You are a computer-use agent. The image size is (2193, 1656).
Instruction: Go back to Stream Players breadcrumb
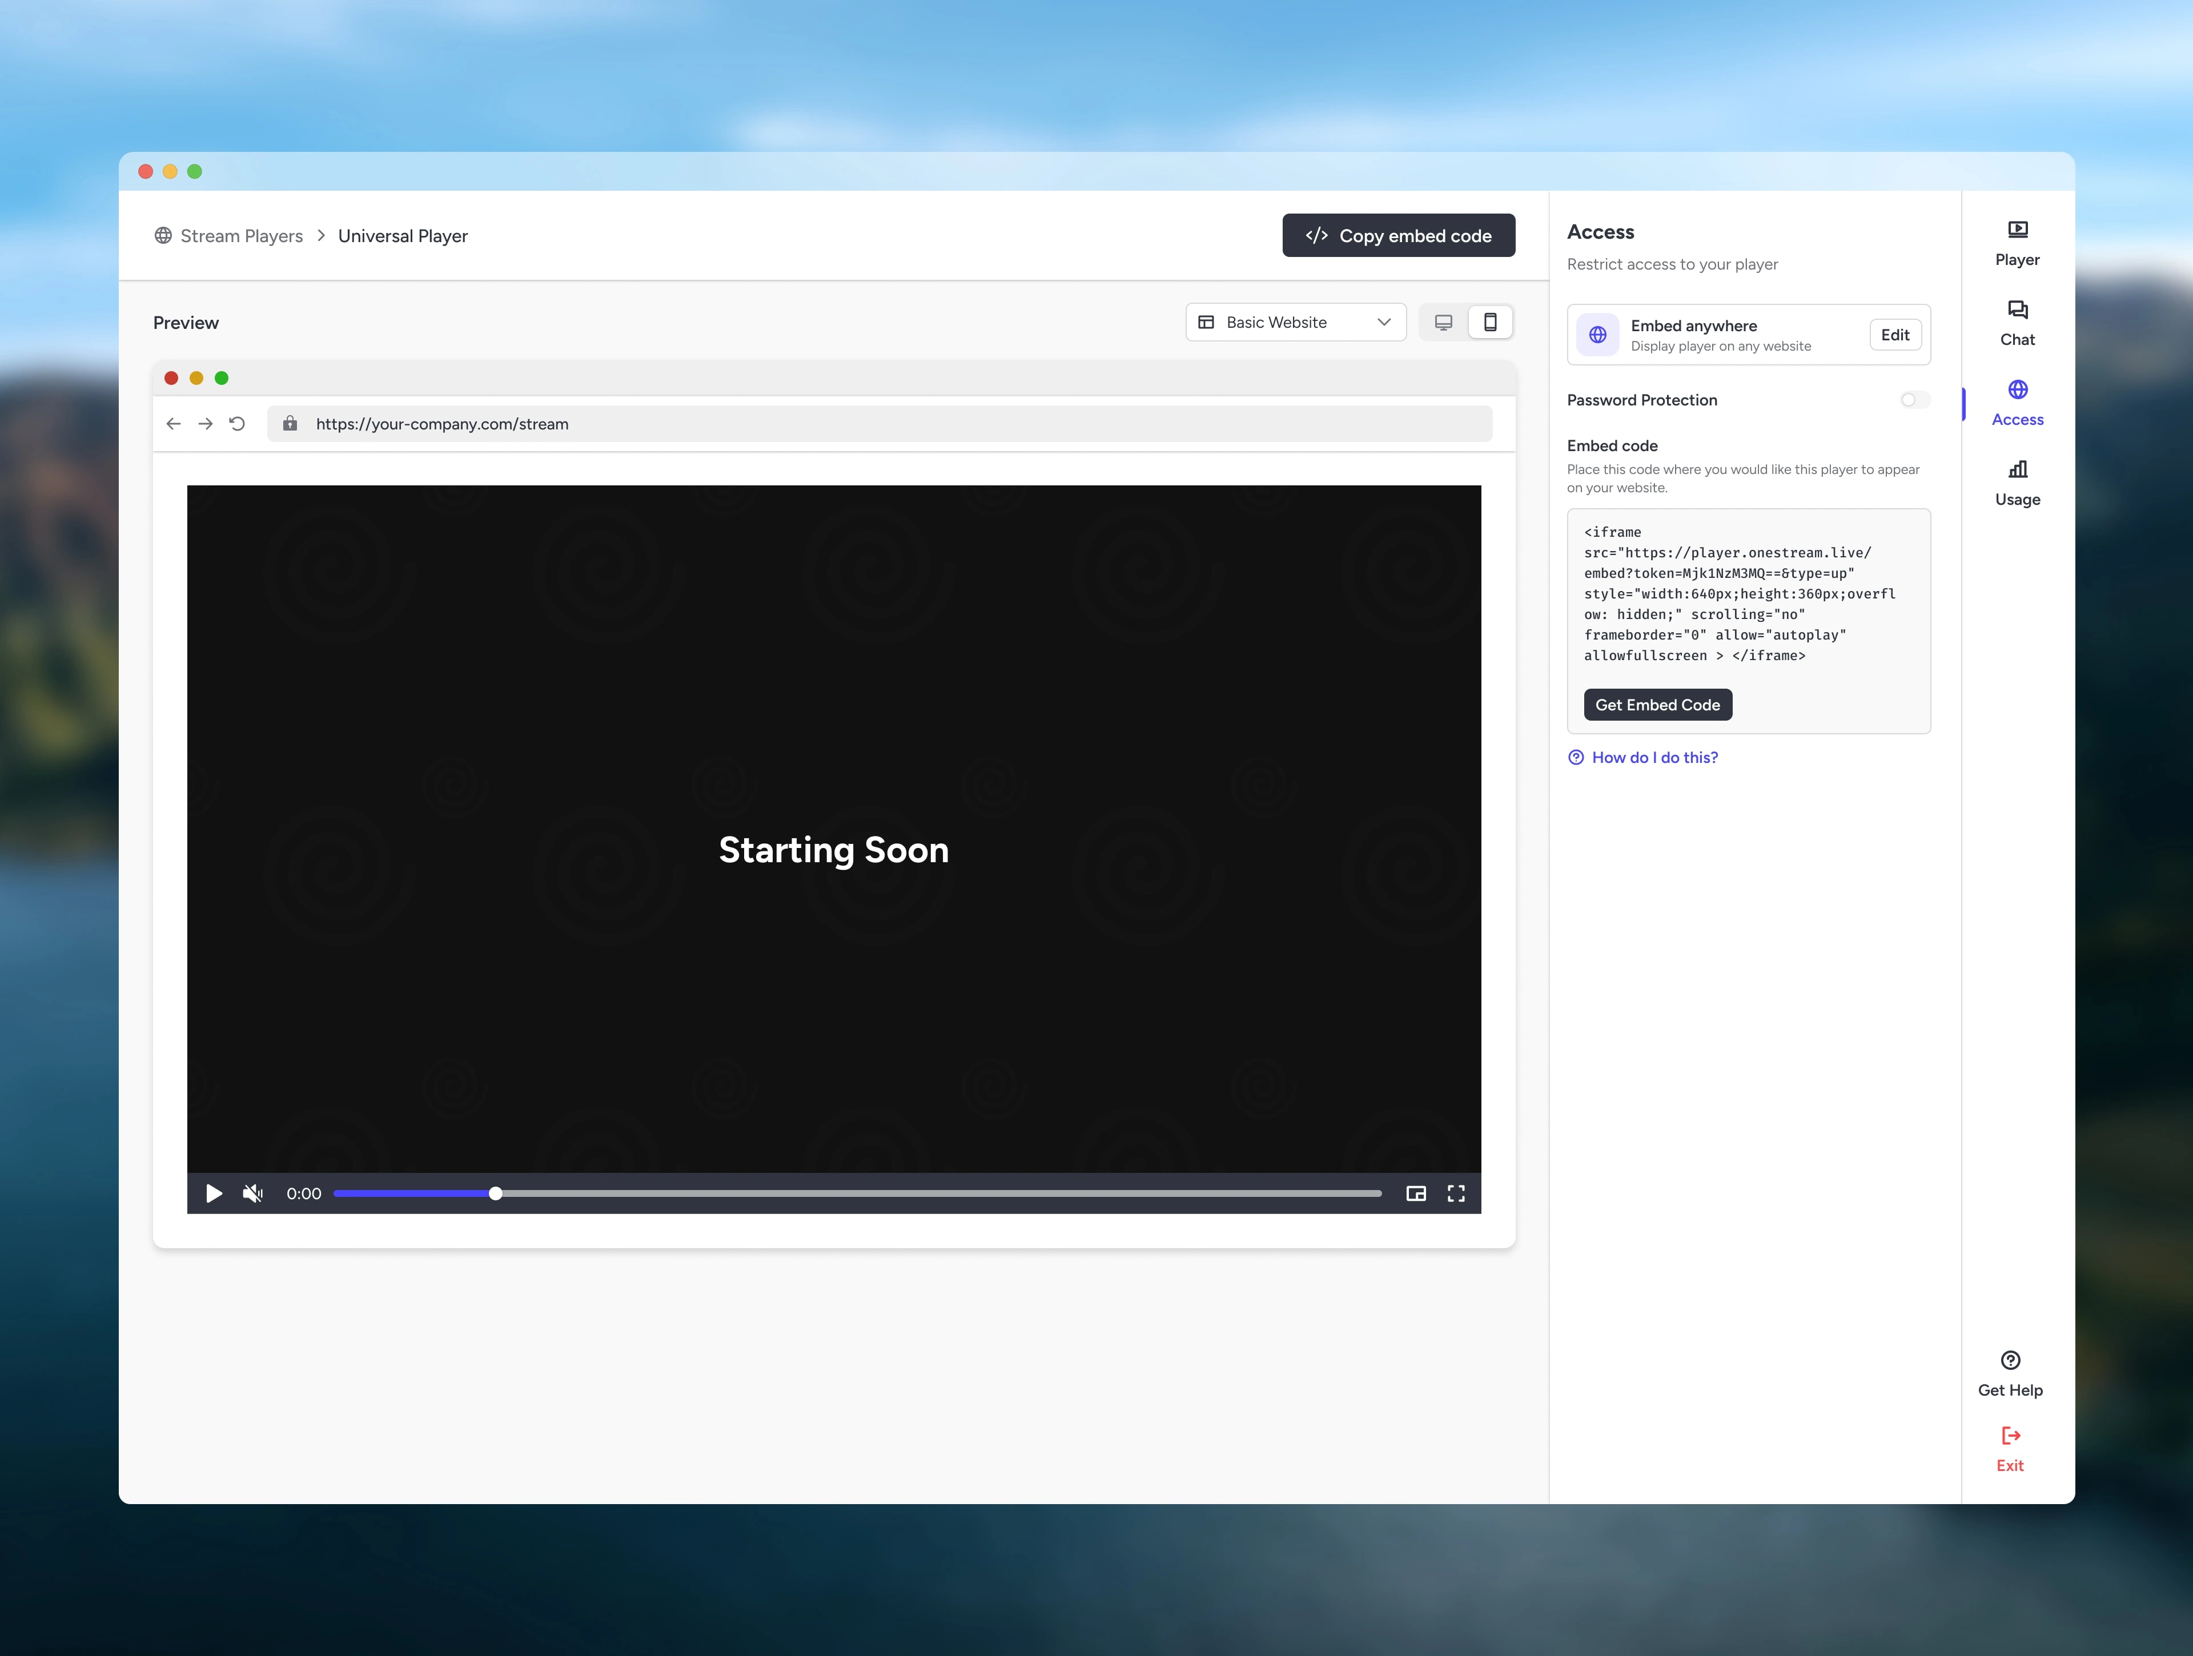(x=241, y=236)
